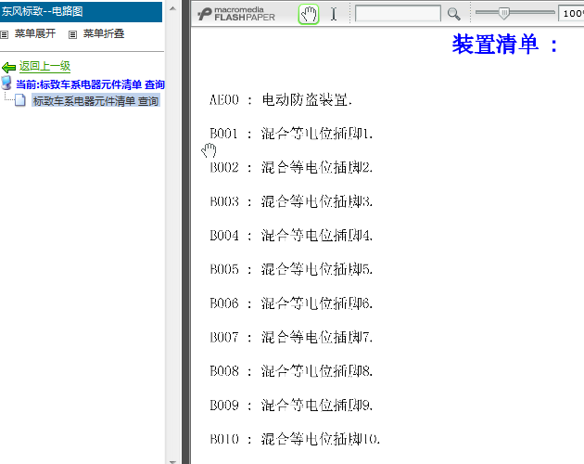Image resolution: width=584 pixels, height=464 pixels.
Task: Click the B009 混合等电位插脚9 entry
Action: coord(291,405)
